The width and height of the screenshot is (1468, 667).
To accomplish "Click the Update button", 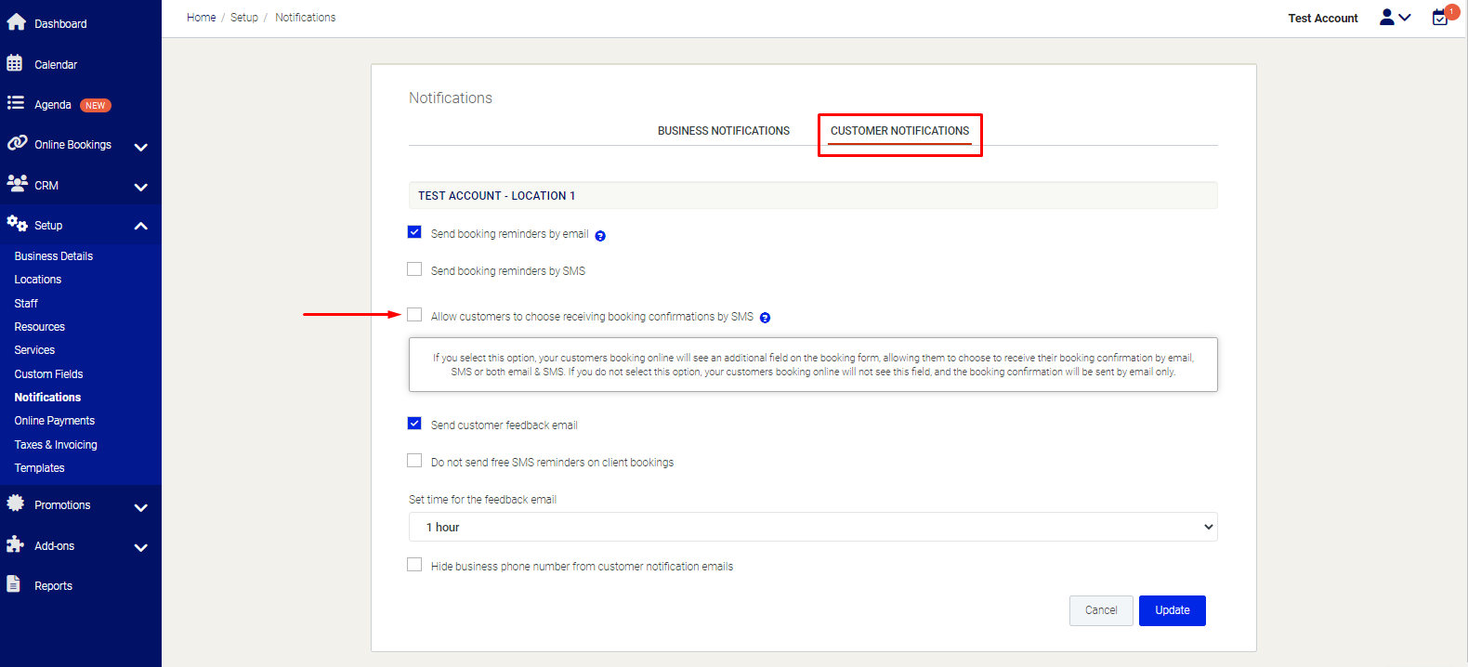I will pyautogui.click(x=1173, y=610).
